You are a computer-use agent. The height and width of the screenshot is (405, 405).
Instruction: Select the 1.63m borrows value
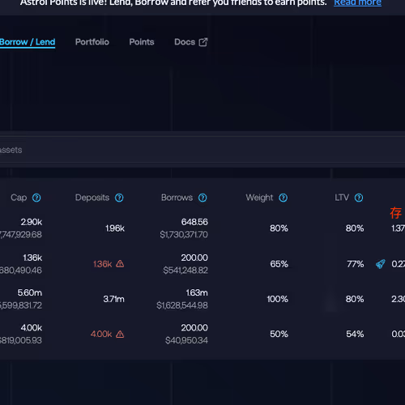click(x=197, y=292)
